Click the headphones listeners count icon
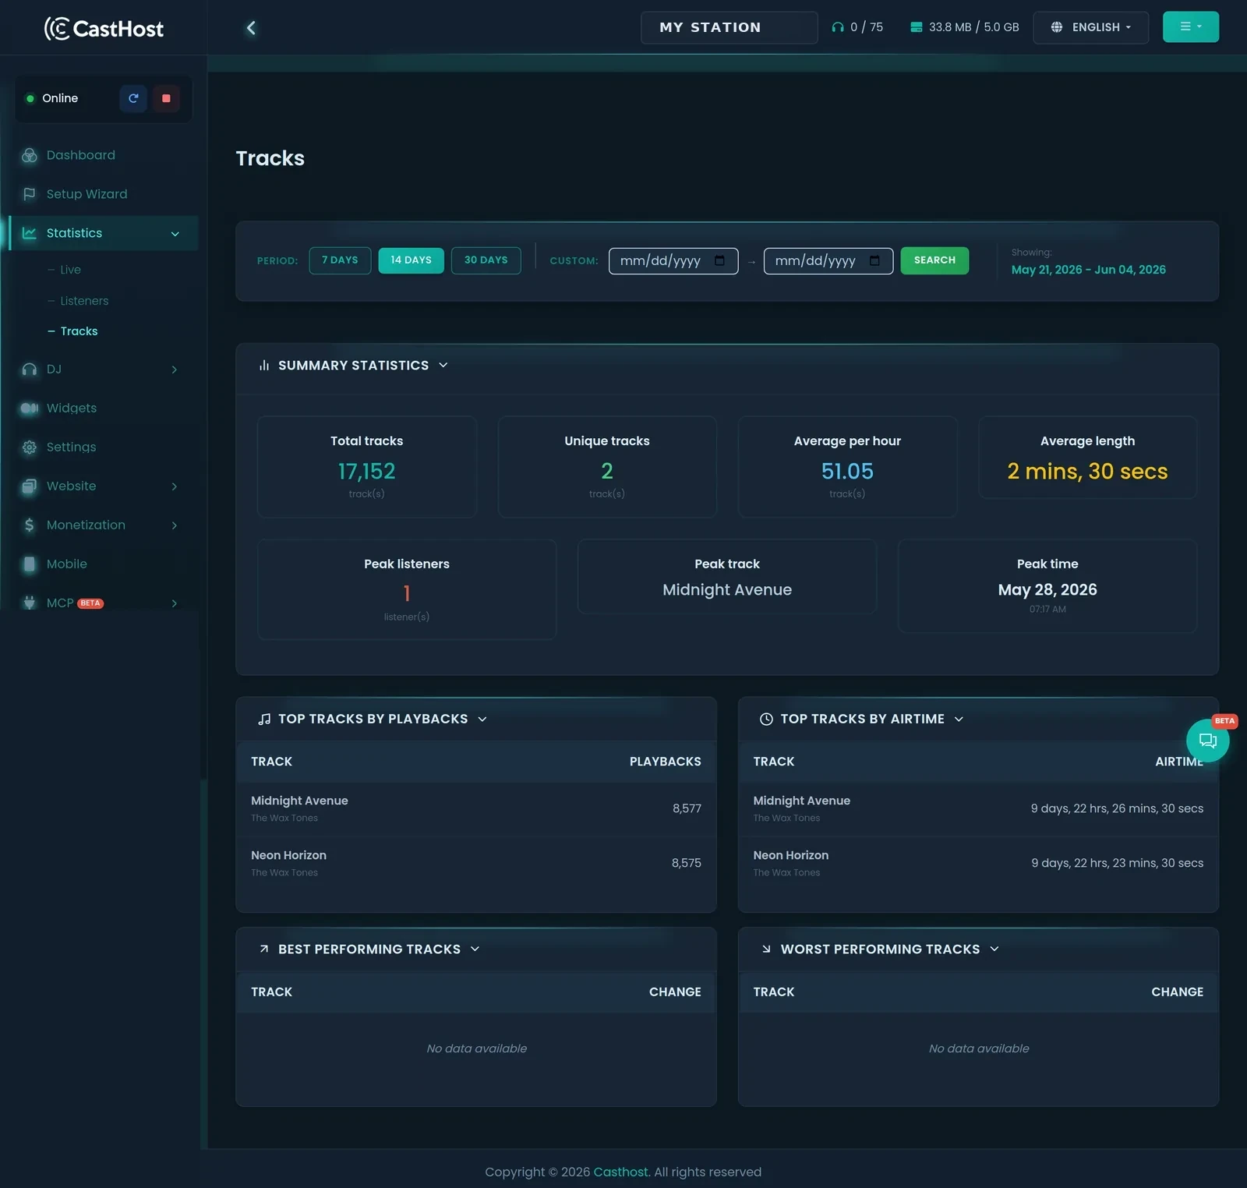The width and height of the screenshot is (1247, 1188). click(838, 27)
